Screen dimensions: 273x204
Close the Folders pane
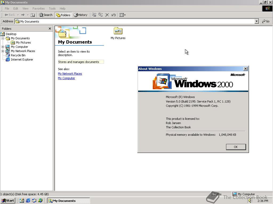click(50, 29)
